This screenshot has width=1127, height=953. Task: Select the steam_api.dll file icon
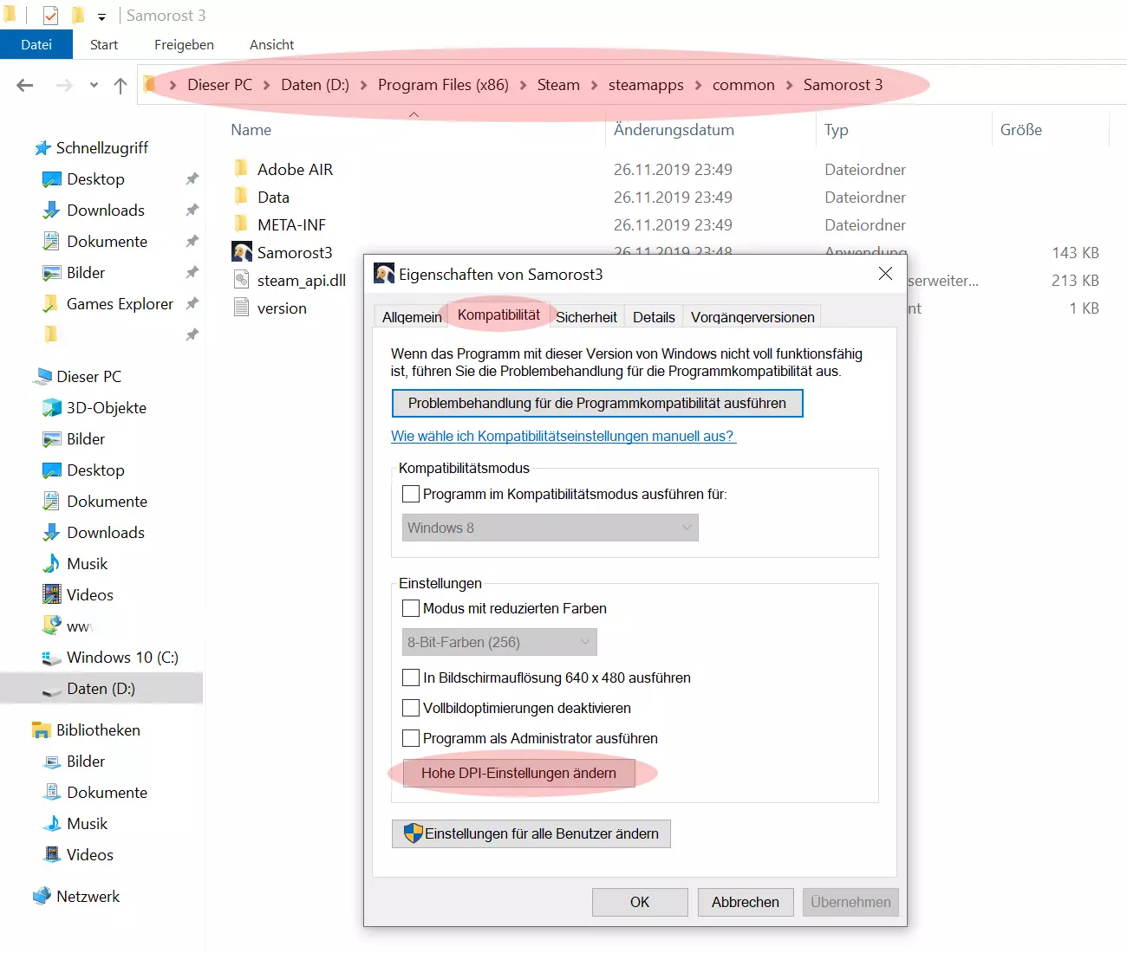tap(242, 280)
